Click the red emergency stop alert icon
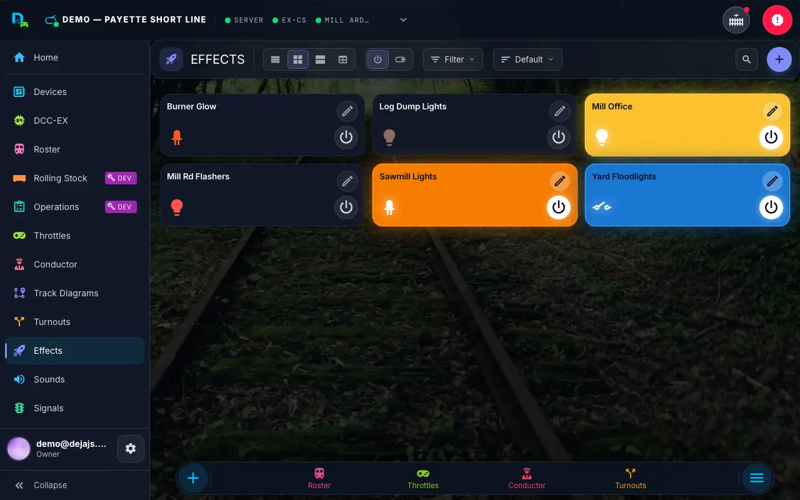The image size is (800, 500). click(x=777, y=20)
